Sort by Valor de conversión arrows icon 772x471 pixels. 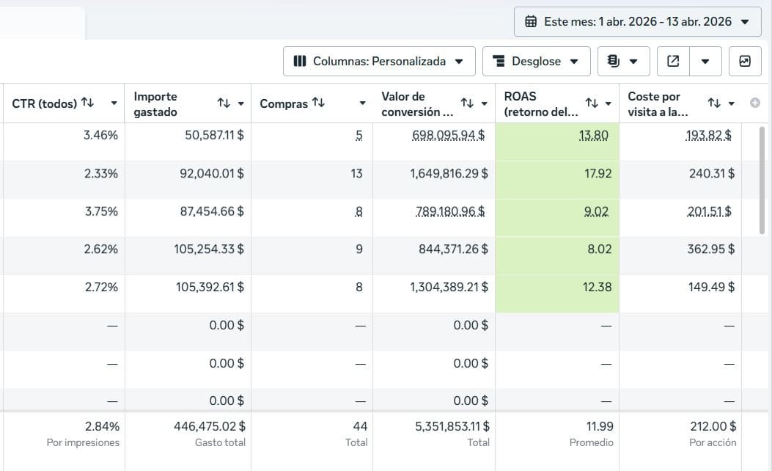(x=467, y=103)
